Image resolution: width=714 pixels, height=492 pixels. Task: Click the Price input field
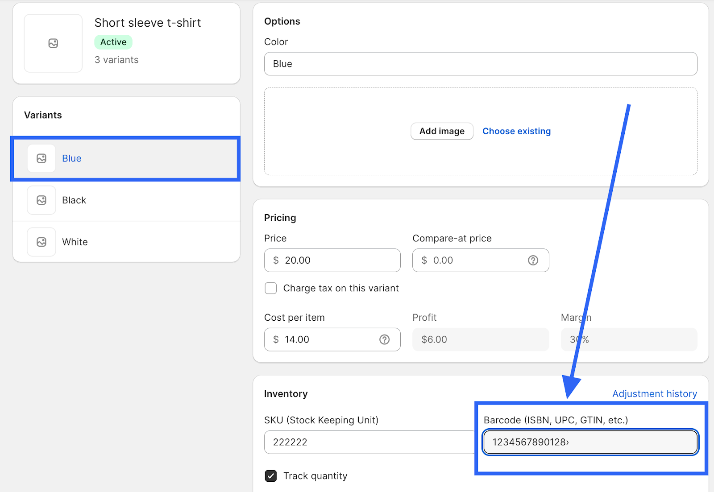(x=332, y=260)
